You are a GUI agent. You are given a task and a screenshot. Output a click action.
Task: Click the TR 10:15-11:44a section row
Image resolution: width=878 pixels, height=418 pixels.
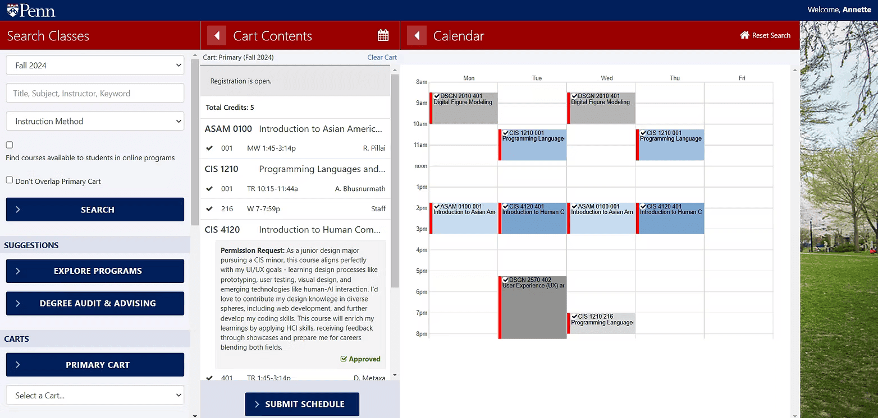(x=295, y=189)
